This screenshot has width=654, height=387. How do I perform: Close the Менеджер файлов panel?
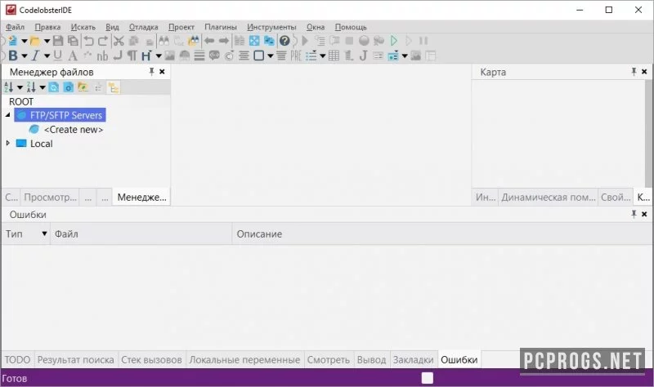[x=162, y=72]
